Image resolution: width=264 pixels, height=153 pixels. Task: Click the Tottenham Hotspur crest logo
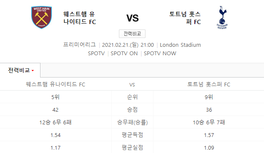[222, 18]
